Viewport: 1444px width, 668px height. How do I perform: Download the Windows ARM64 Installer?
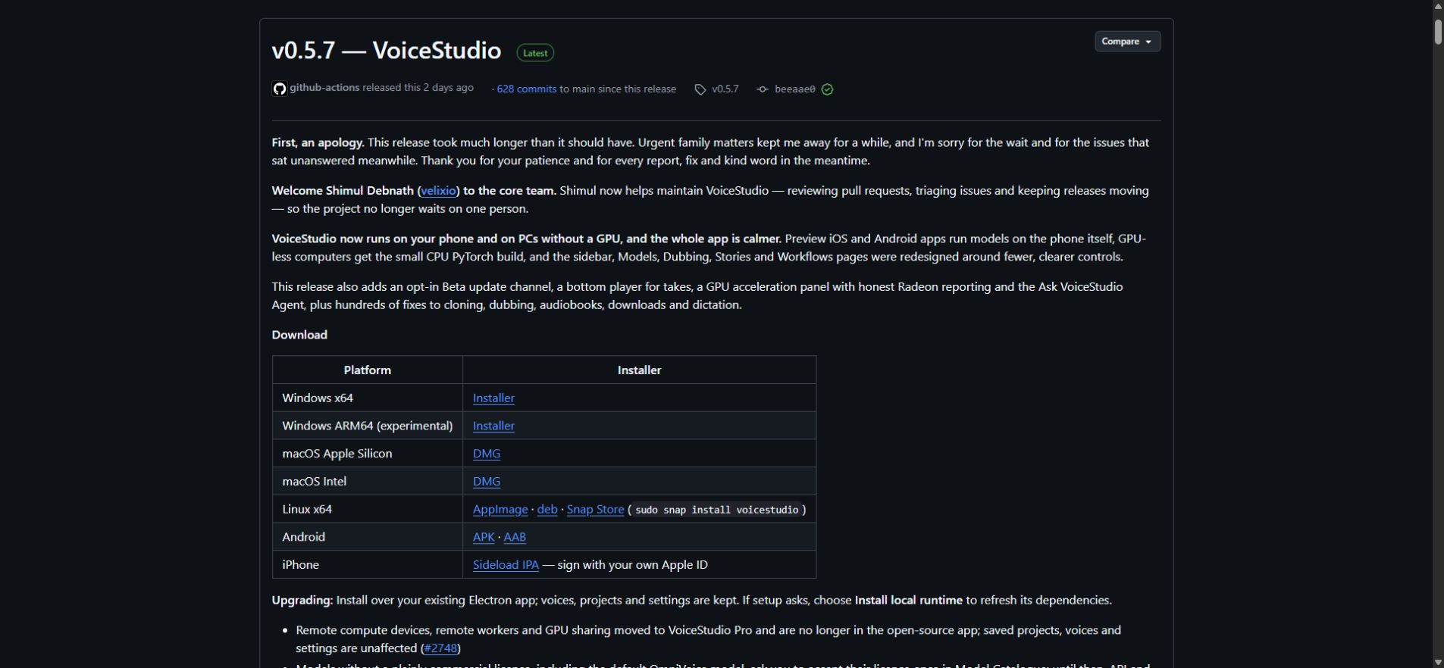[x=493, y=426]
